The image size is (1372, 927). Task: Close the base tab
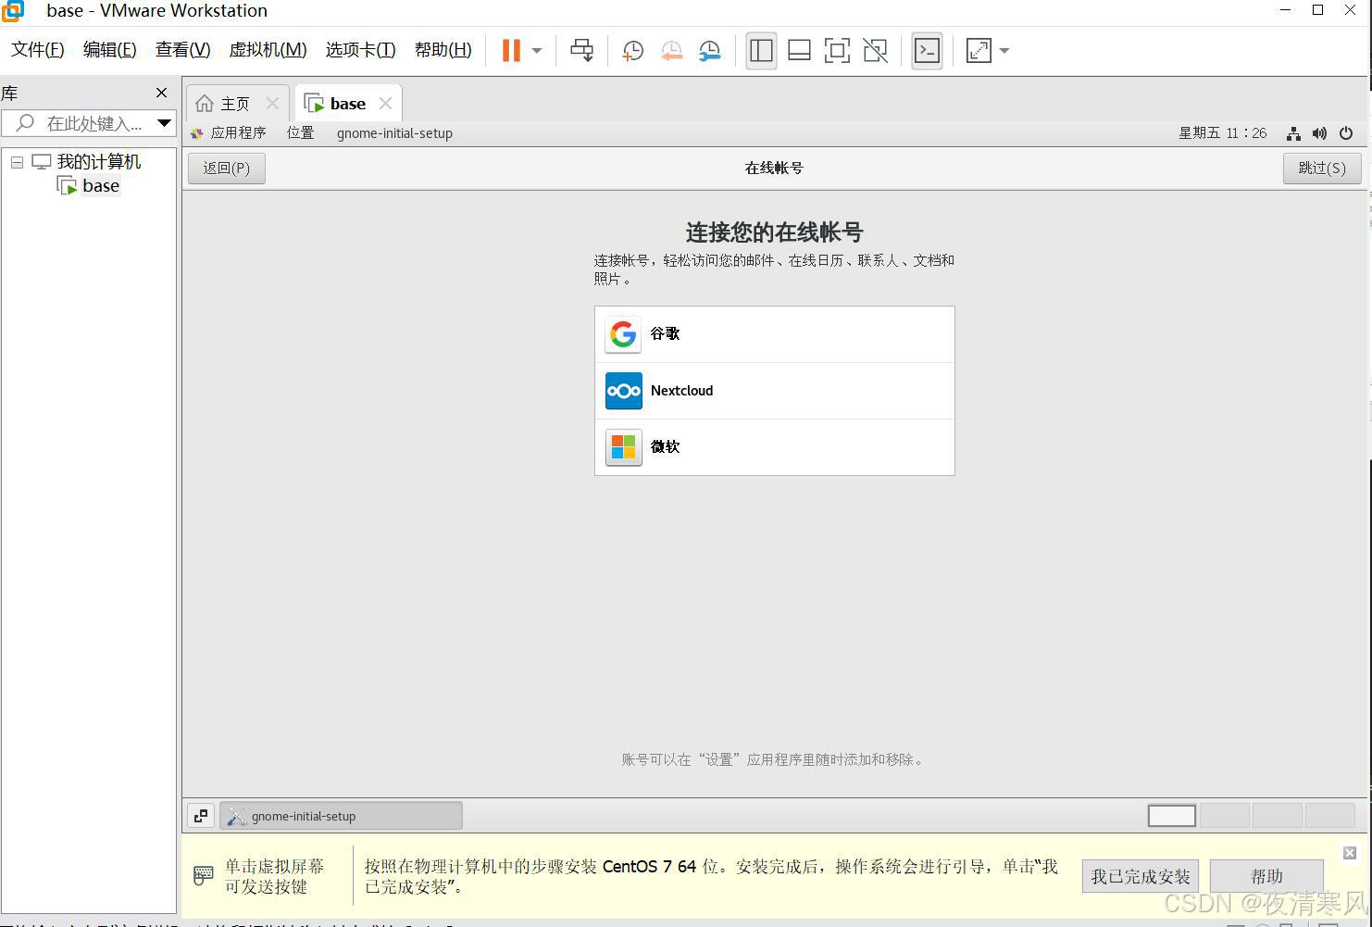pyautogui.click(x=386, y=104)
